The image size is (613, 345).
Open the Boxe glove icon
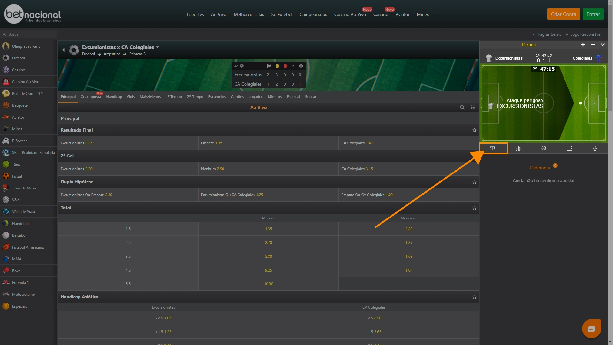pyautogui.click(x=6, y=271)
